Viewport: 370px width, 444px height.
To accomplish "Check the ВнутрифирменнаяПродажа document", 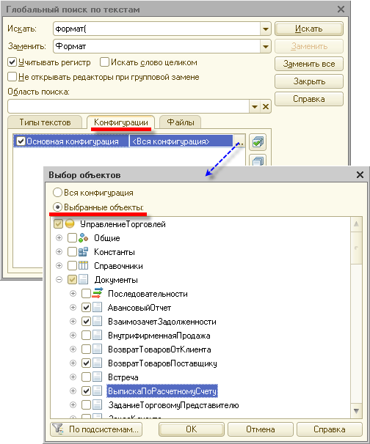I will click(86, 336).
